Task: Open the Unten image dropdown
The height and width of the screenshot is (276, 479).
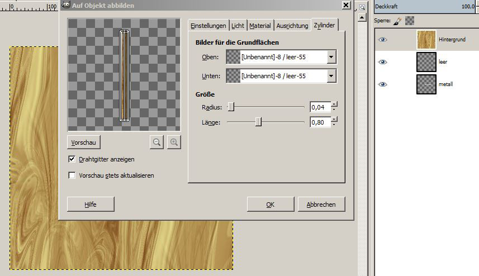Action: click(331, 75)
